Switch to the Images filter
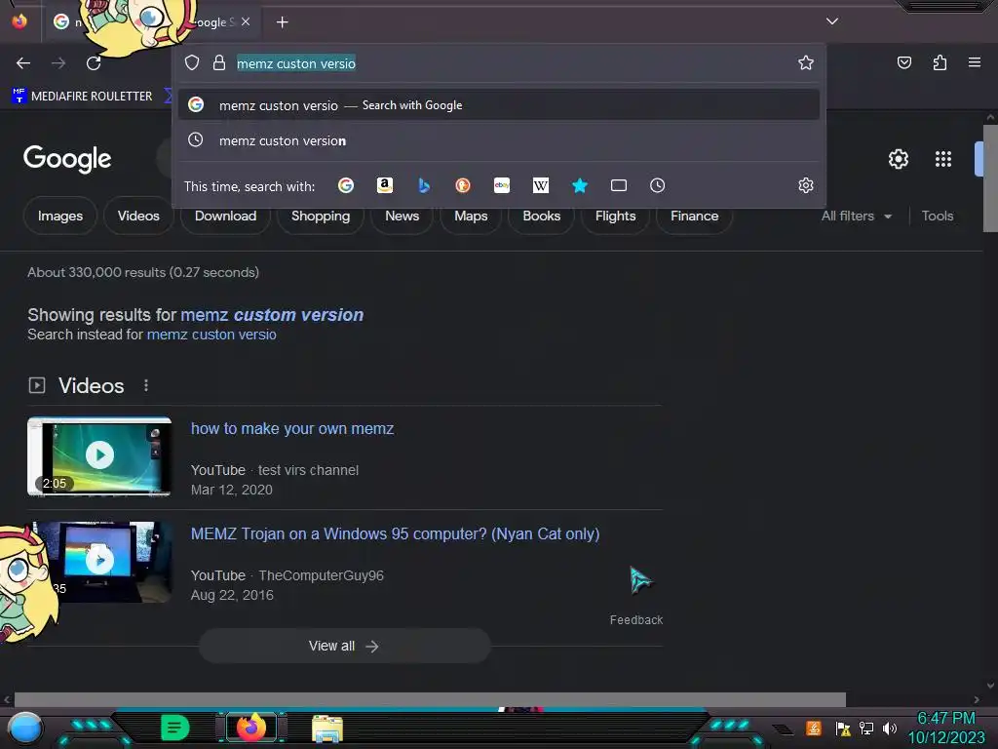998x749 pixels. pyautogui.click(x=60, y=216)
